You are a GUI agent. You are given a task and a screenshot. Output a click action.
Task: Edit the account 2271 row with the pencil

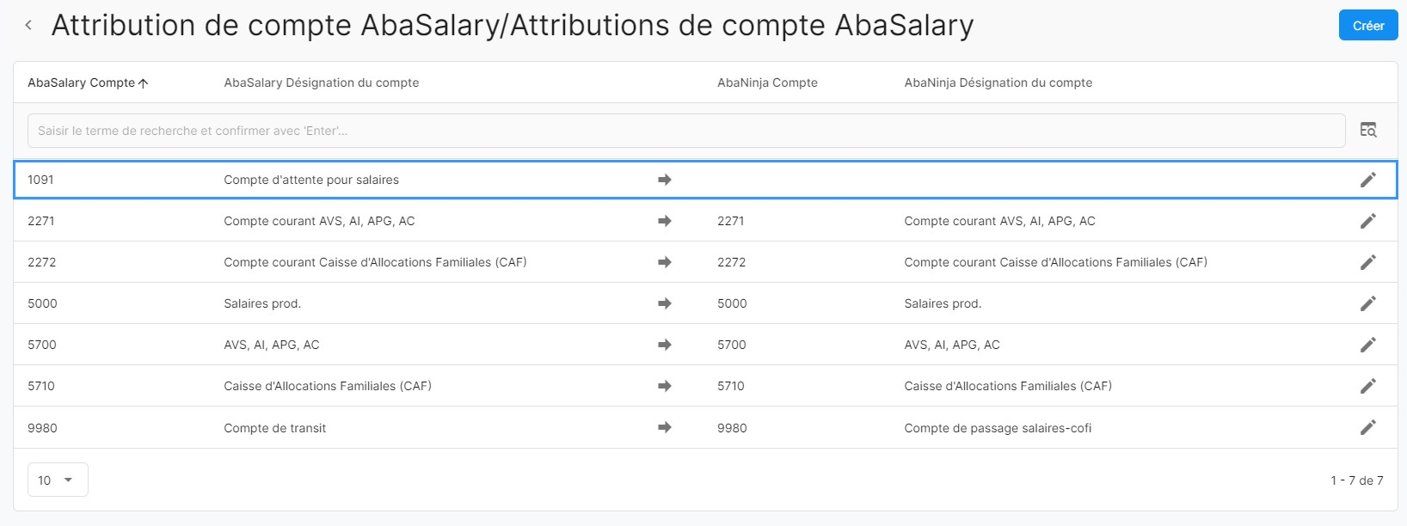tap(1367, 221)
